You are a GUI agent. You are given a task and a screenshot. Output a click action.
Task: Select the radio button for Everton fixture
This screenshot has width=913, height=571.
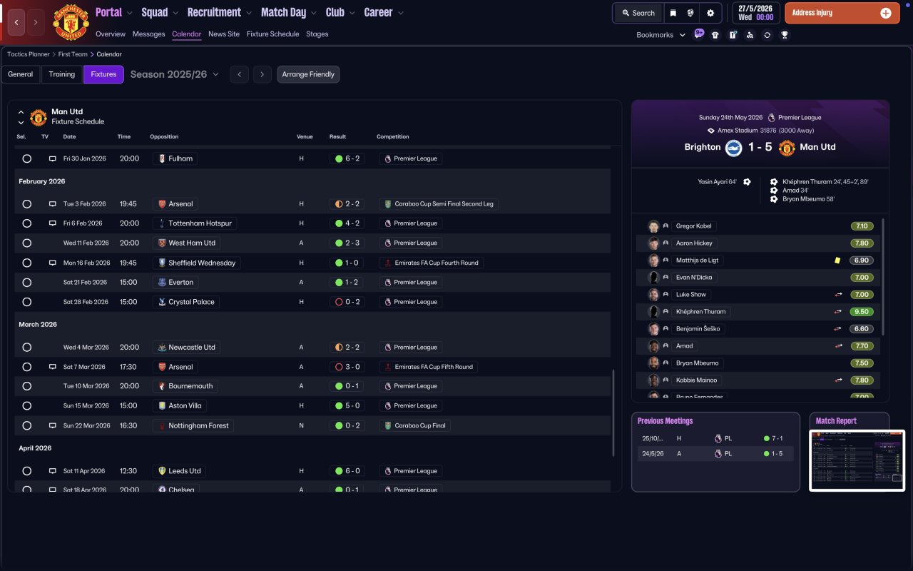27,283
